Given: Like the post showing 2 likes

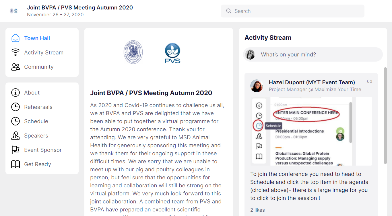Looking at the screenshot, I should click(x=257, y=210).
